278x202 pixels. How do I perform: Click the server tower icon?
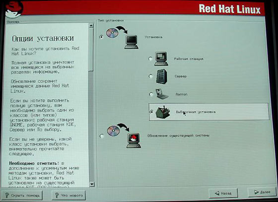click(161, 76)
